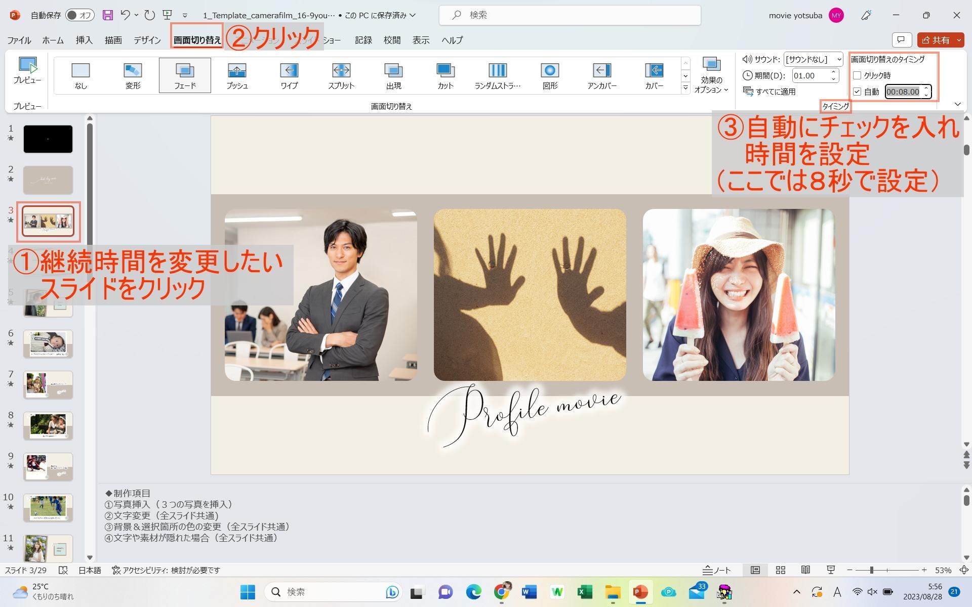Switch to Normal view icon in status bar

pyautogui.click(x=755, y=570)
